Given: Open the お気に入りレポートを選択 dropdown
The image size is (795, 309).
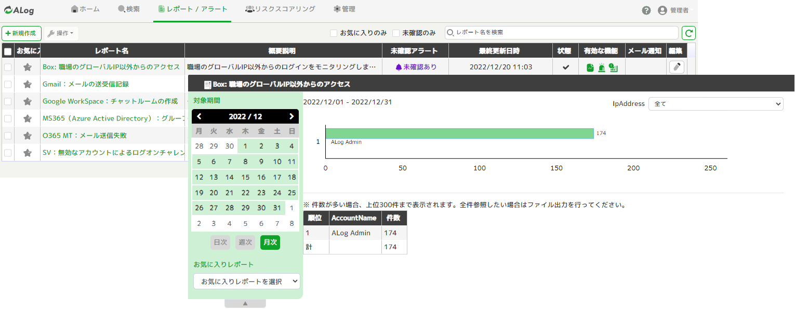Looking at the screenshot, I should 247,281.
